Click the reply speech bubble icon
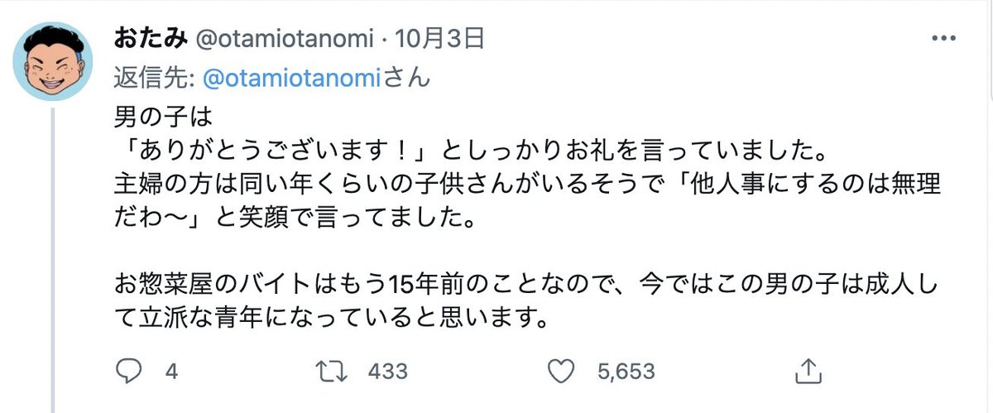The image size is (993, 413). 127,371
